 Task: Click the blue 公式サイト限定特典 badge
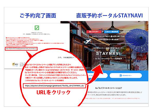point(112,32)
